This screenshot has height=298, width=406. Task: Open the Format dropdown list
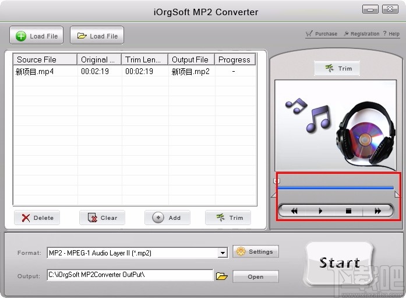pyautogui.click(x=223, y=253)
